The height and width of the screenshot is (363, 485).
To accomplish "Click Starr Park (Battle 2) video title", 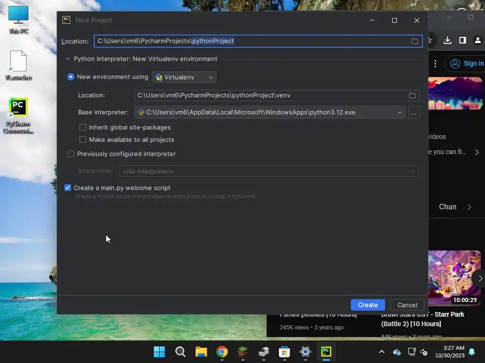I will [x=422, y=319].
